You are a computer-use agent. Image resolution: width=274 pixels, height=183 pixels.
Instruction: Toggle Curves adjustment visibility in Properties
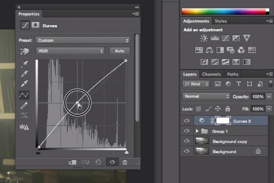[112, 162]
